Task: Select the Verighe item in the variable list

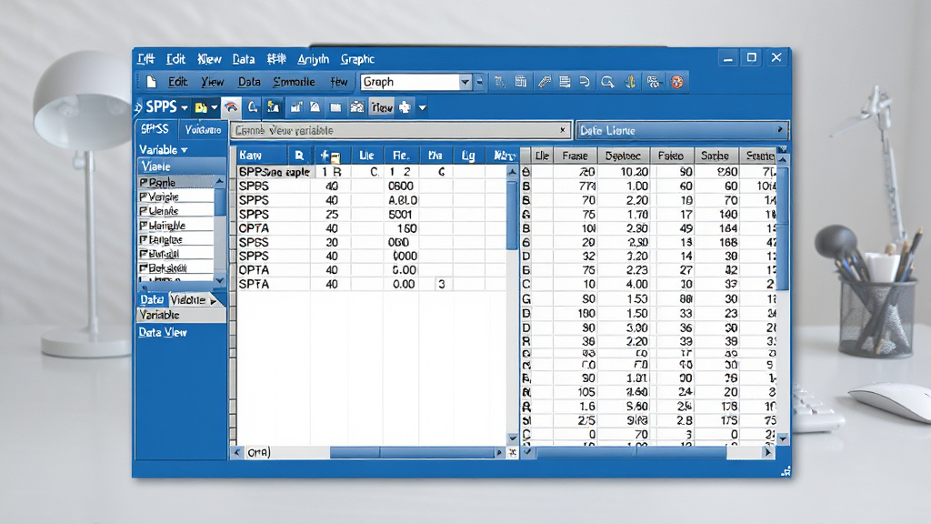Action: click(175, 196)
